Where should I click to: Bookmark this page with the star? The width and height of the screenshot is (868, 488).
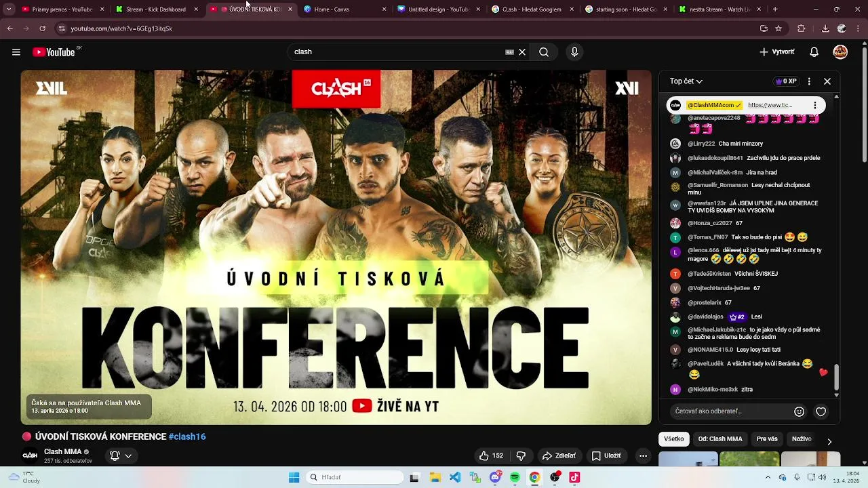[778, 28]
